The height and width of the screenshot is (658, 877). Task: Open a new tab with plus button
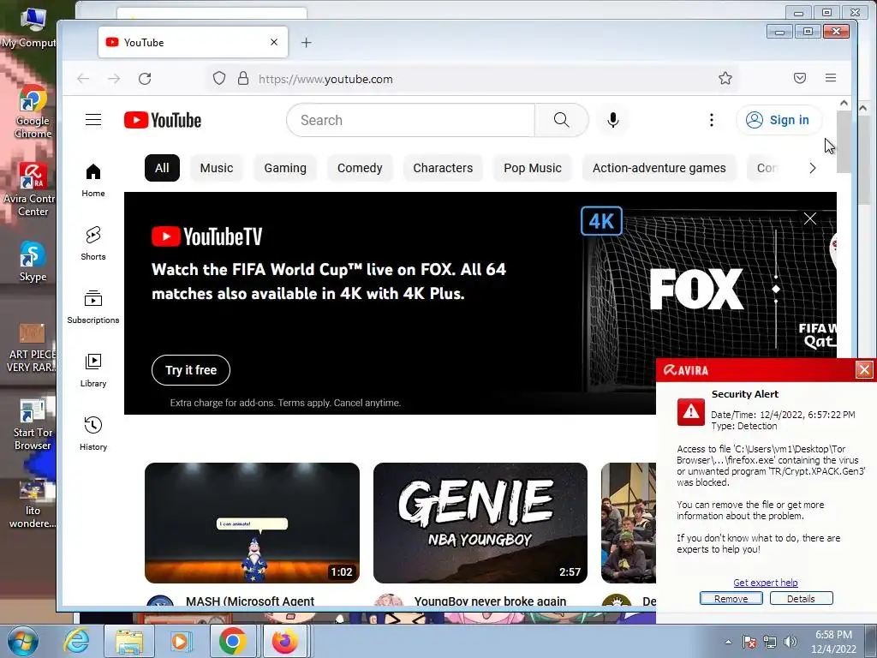[x=307, y=43]
